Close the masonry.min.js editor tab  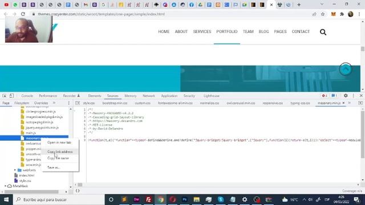[343, 103]
